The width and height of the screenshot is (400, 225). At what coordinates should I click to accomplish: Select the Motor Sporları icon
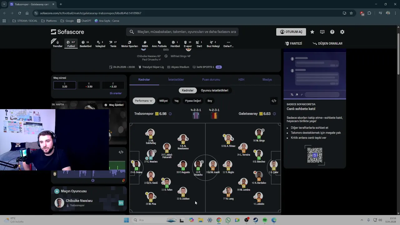[129, 44]
